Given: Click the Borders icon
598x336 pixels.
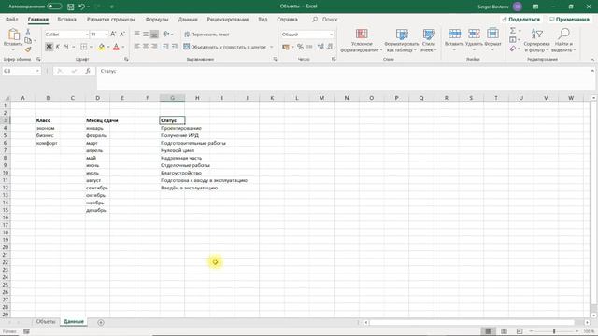Looking at the screenshot, I should point(83,47).
